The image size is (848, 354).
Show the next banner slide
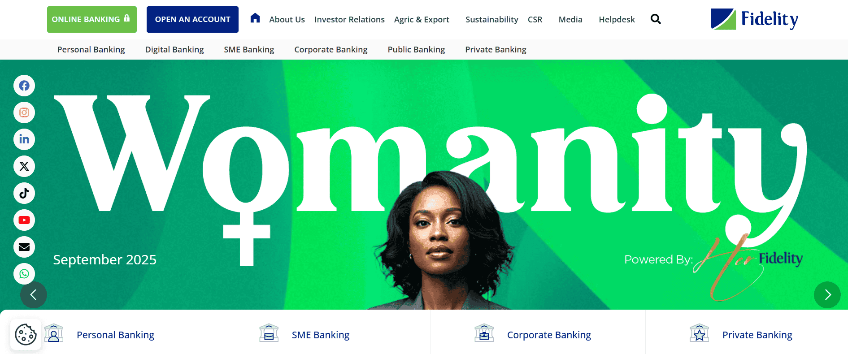click(x=827, y=295)
